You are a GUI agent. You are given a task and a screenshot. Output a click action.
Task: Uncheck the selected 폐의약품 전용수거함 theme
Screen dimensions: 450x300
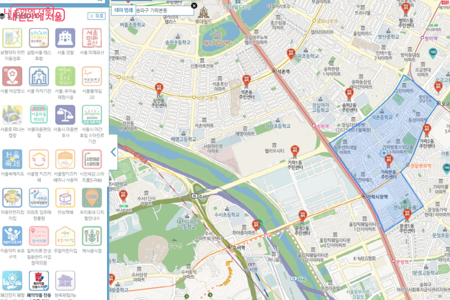39,281
